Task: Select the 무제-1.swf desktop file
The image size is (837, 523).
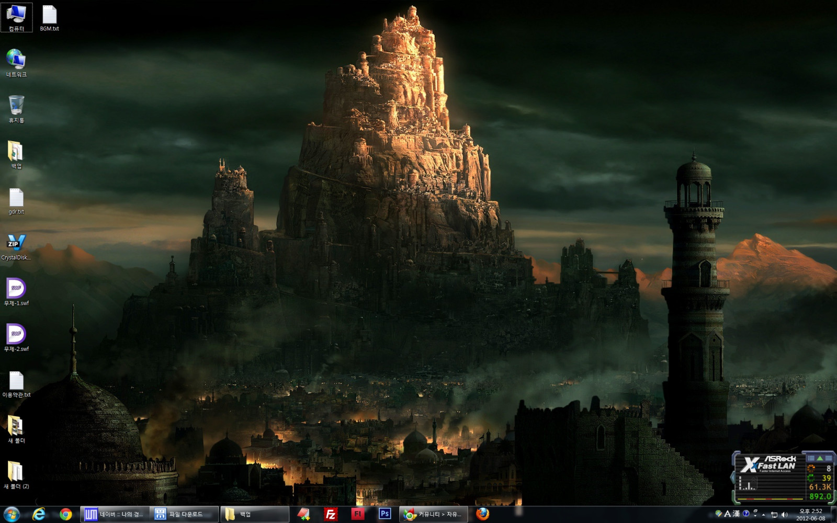Action: click(16, 292)
